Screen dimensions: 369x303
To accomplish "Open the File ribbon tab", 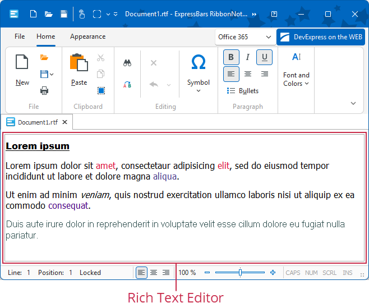I will point(20,36).
